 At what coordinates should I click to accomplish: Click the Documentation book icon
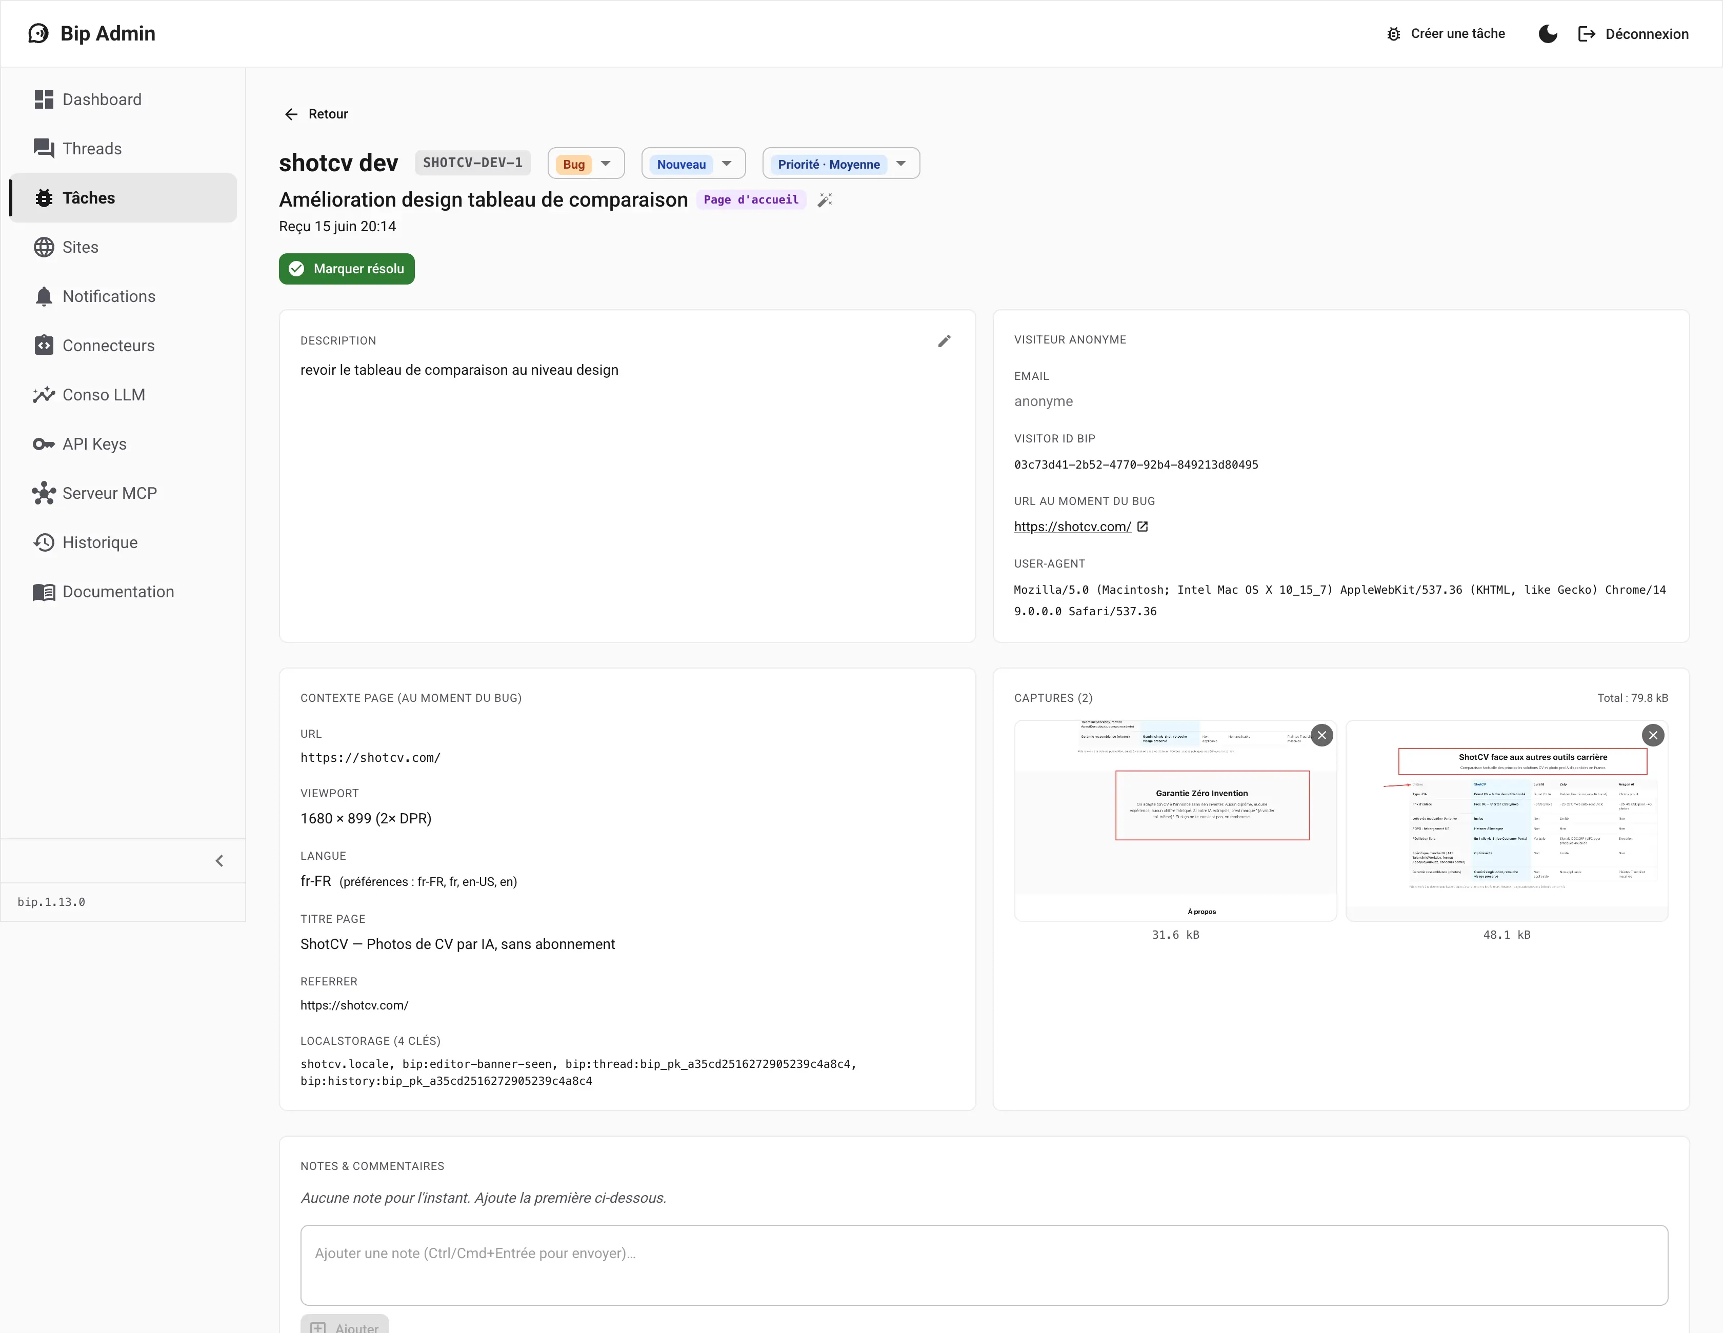click(x=44, y=592)
